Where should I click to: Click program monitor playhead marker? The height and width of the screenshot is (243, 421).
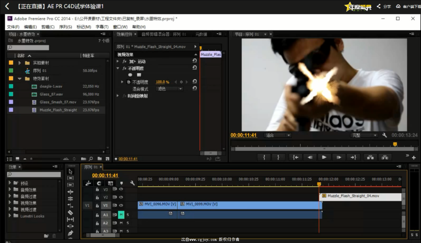pyautogui.click(x=395, y=144)
